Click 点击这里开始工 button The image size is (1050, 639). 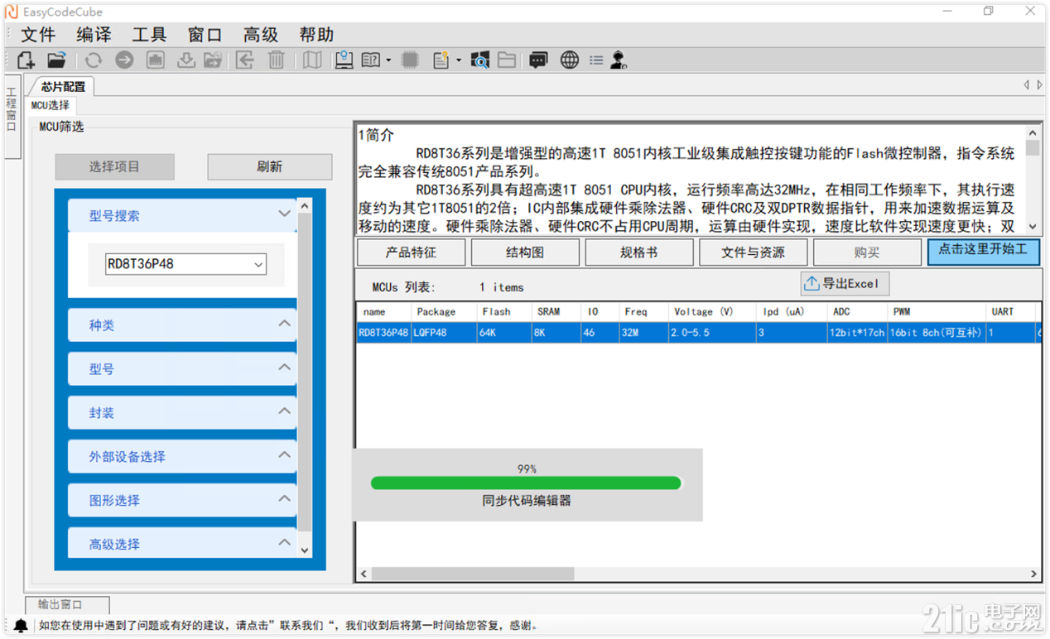[983, 251]
